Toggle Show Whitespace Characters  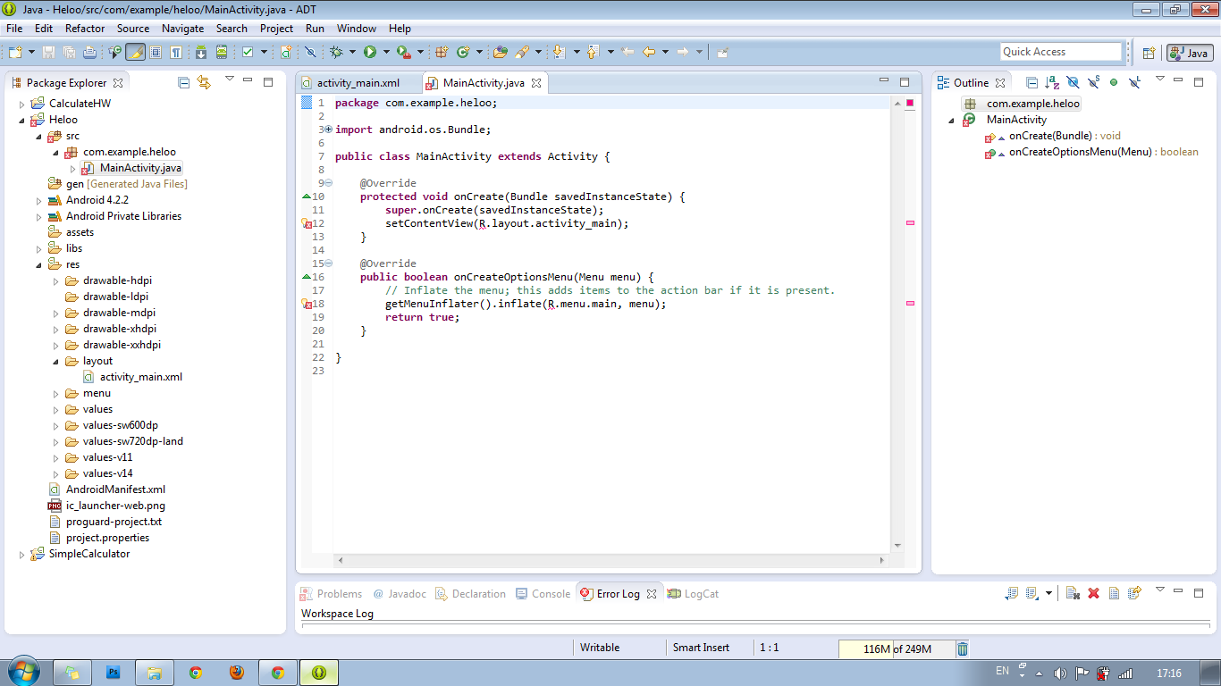pos(176,52)
